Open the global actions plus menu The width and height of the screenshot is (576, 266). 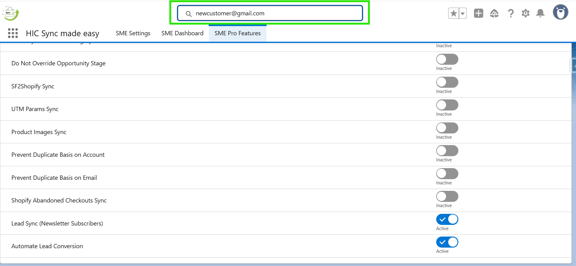point(479,13)
